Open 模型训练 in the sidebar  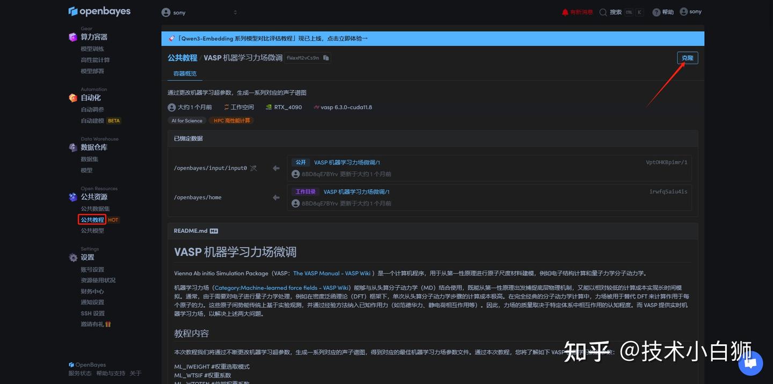pos(92,49)
